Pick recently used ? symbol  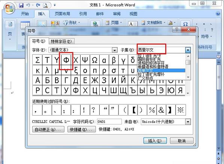point(94,110)
